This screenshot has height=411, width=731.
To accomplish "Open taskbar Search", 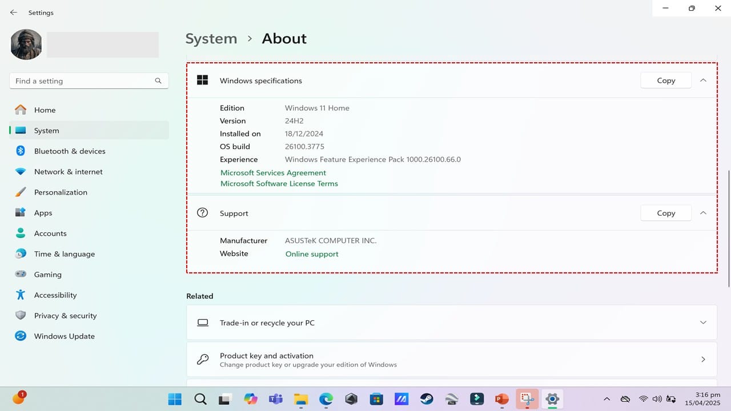I will (200, 399).
